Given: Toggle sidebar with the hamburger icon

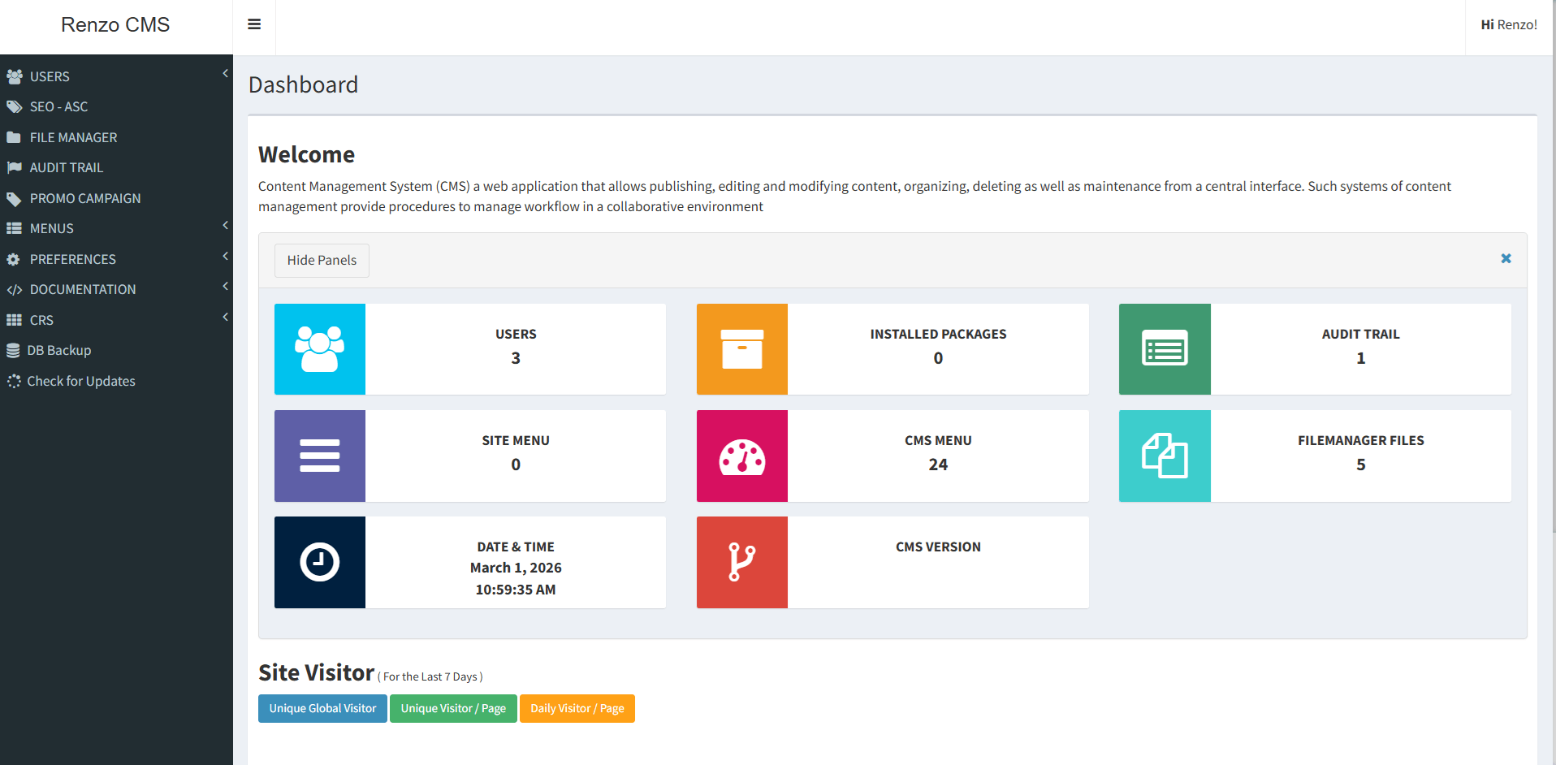Looking at the screenshot, I should tap(254, 24).
